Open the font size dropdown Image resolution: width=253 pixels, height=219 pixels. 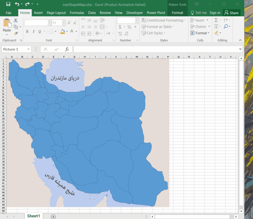click(x=64, y=23)
